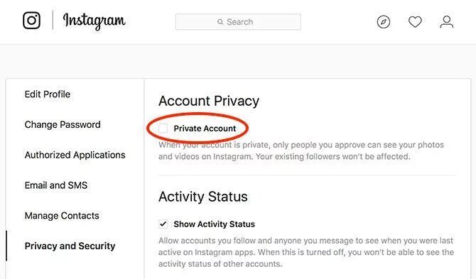Image resolution: width=476 pixels, height=279 pixels.
Task: Click the Instagram camera logo icon
Action: (x=31, y=21)
